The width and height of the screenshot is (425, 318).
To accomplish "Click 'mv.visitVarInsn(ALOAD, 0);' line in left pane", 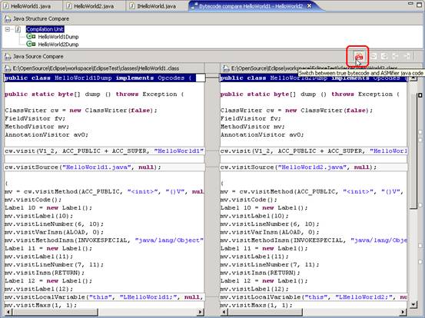I will [54, 232].
